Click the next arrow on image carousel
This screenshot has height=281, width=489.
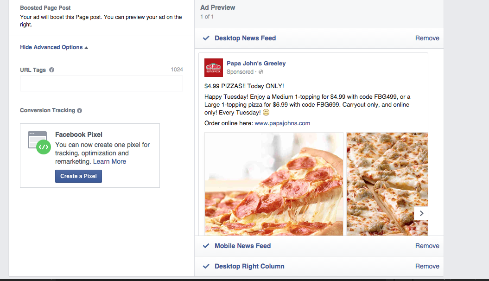421,213
